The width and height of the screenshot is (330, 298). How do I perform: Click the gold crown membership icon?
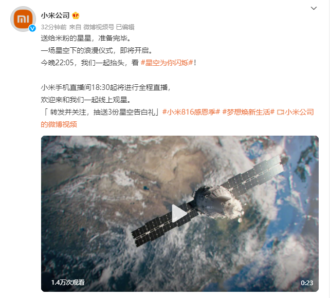[x=76, y=15]
